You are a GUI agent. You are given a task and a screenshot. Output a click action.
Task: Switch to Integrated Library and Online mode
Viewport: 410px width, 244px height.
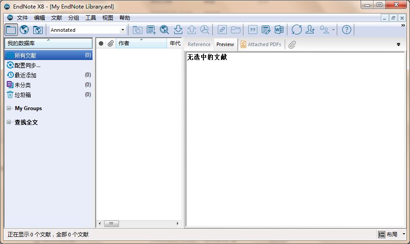pyautogui.click(x=38, y=30)
